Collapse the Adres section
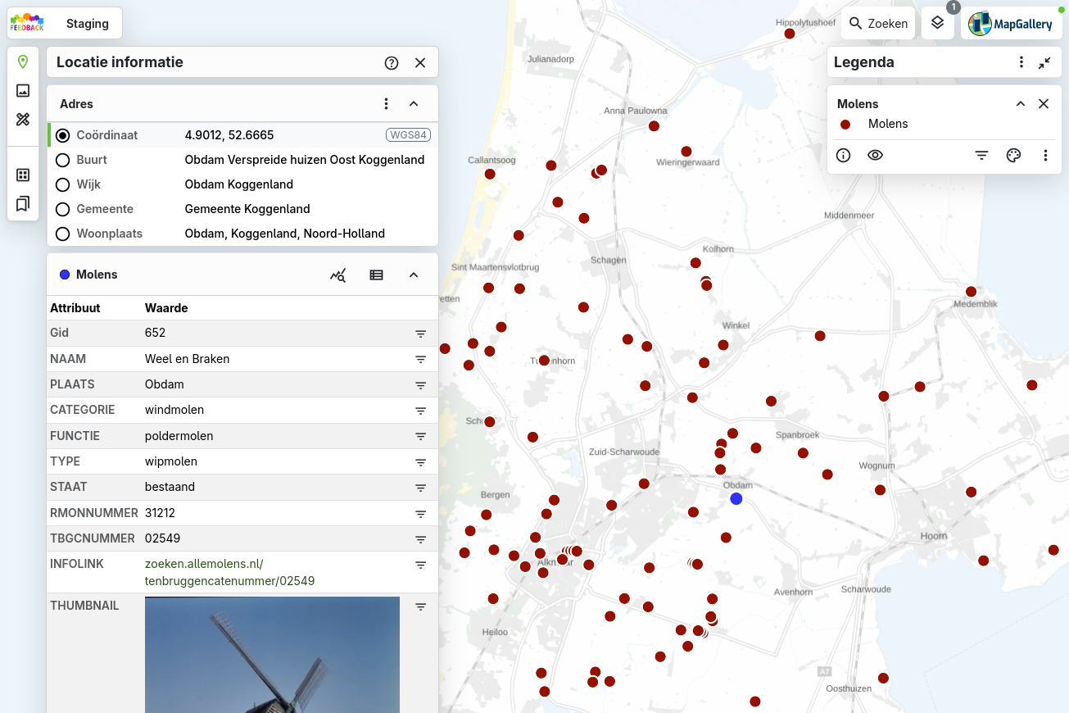The width and height of the screenshot is (1069, 713). click(414, 104)
